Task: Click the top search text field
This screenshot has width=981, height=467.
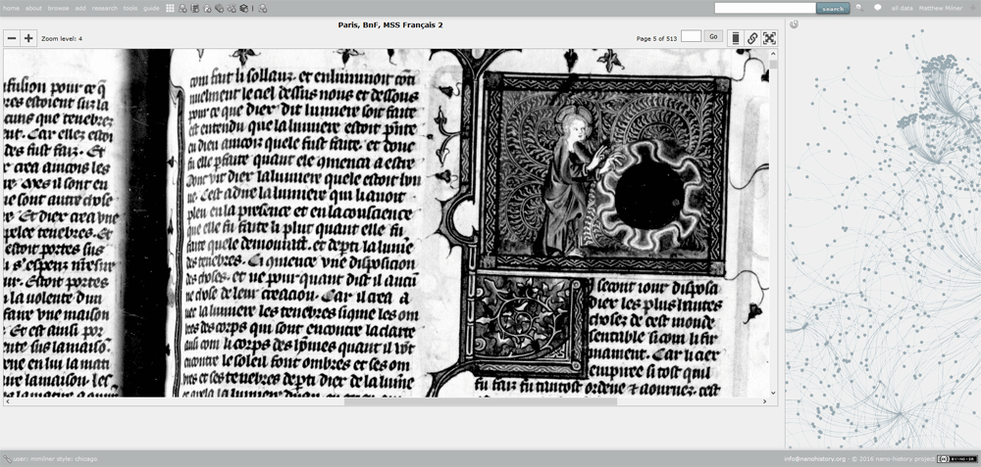Action: 765,8
